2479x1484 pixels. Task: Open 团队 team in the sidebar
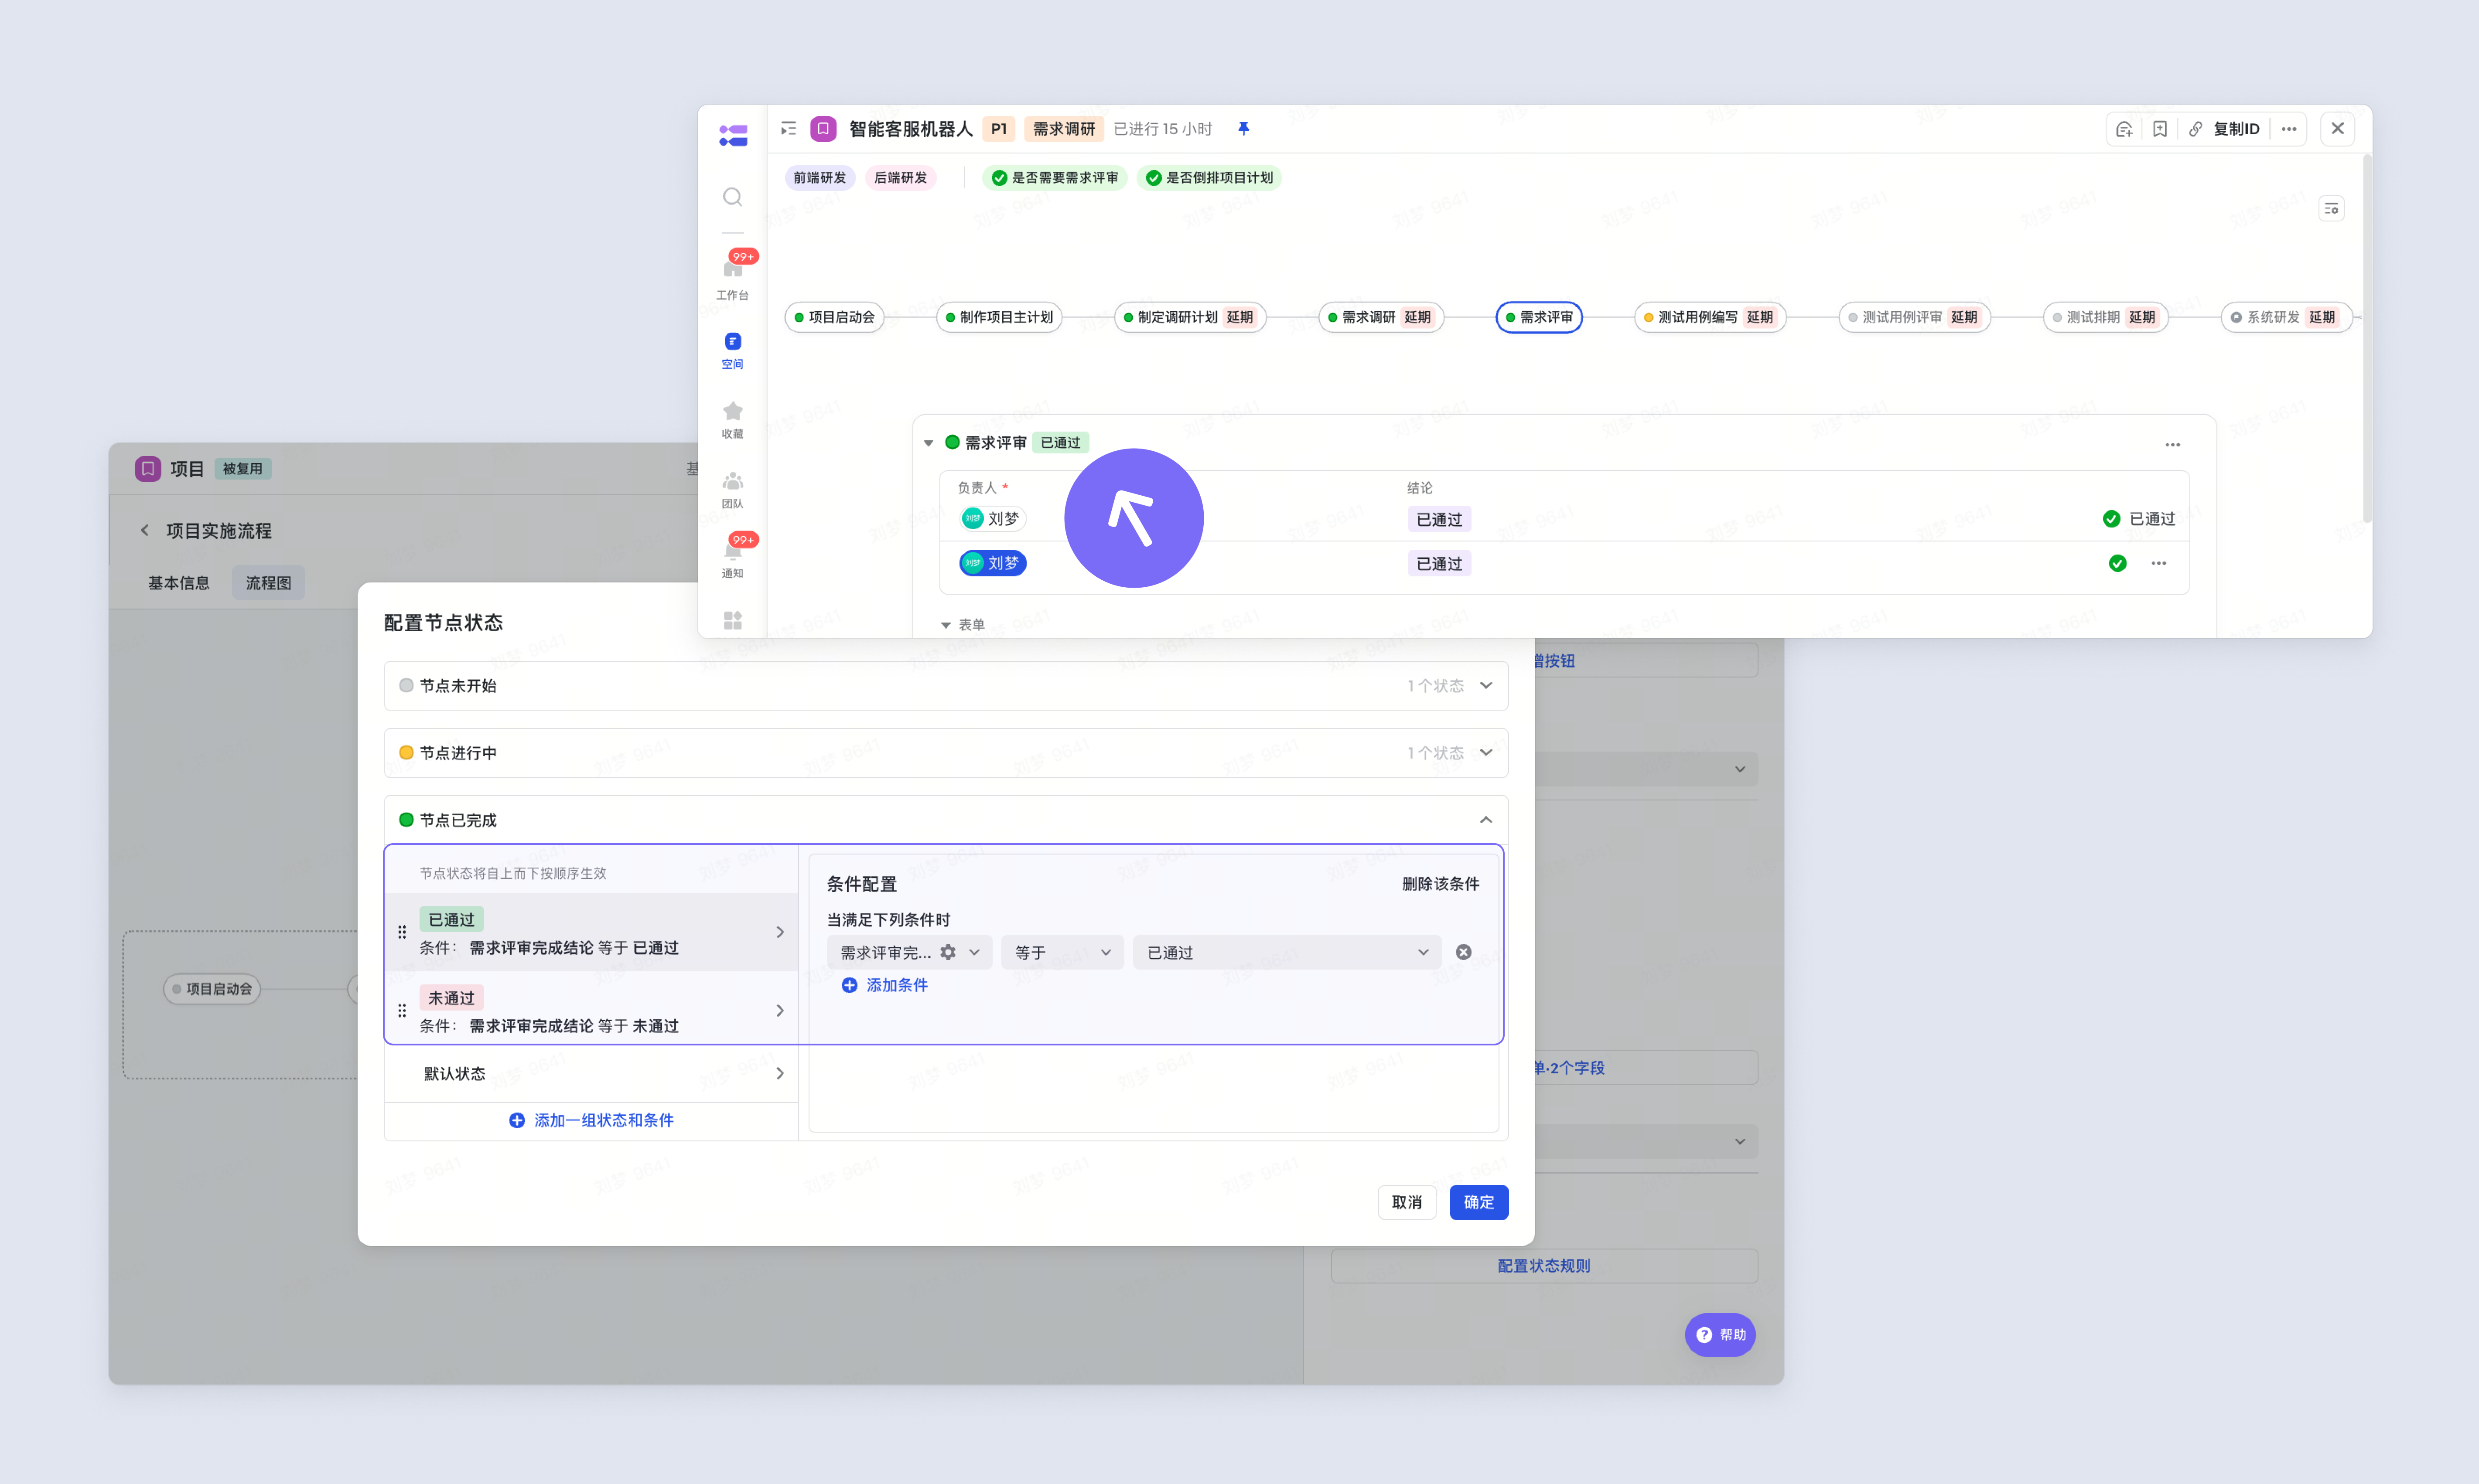(x=732, y=490)
